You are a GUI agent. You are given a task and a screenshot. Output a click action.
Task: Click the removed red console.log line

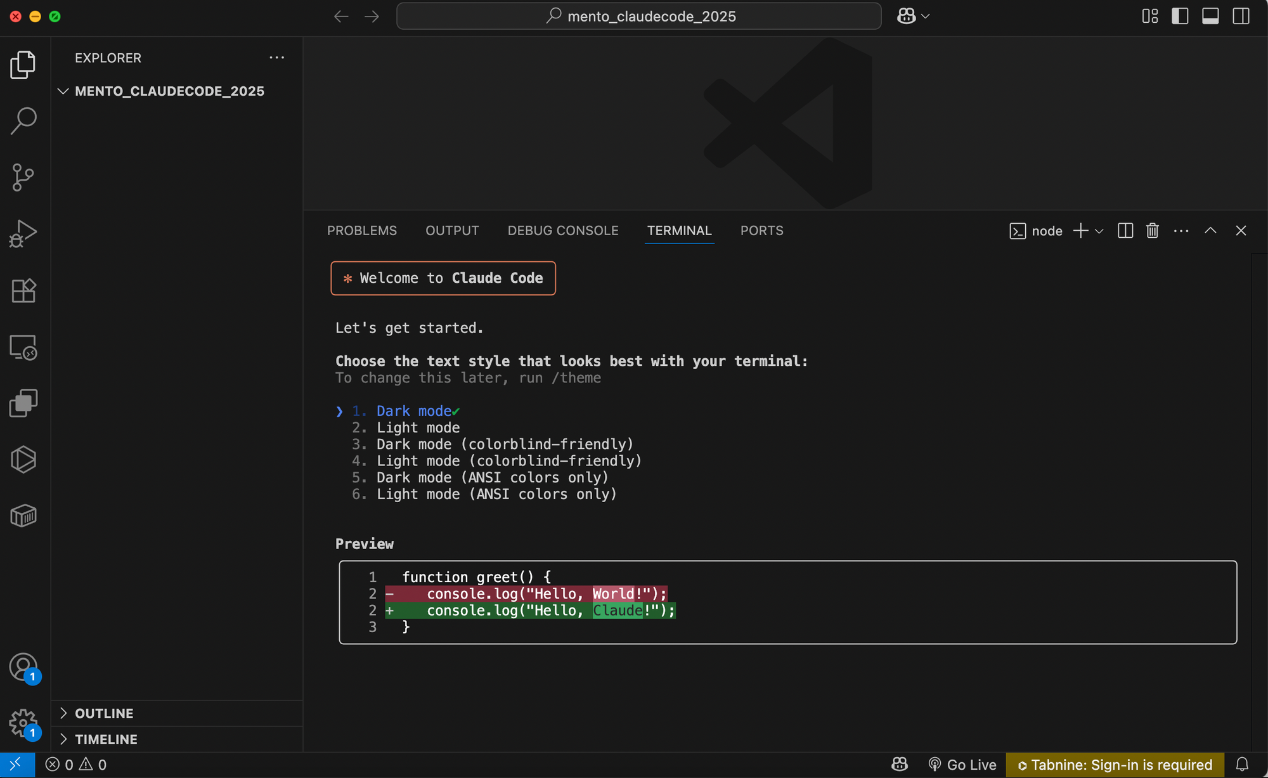pos(526,594)
